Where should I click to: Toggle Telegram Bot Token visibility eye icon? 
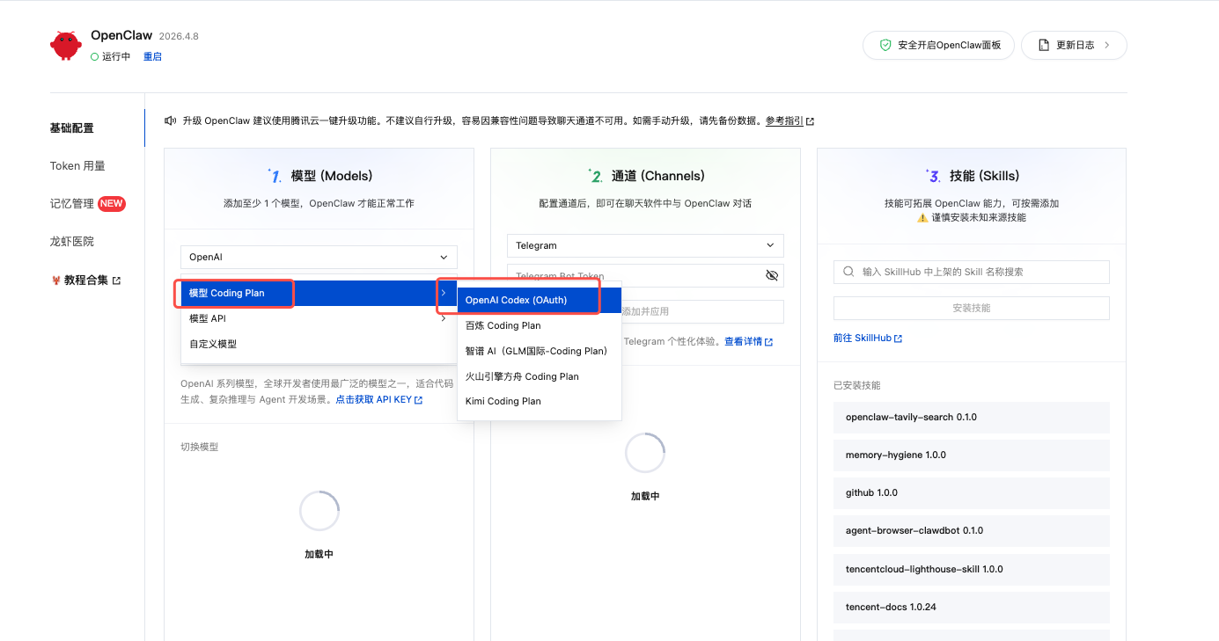(x=772, y=275)
